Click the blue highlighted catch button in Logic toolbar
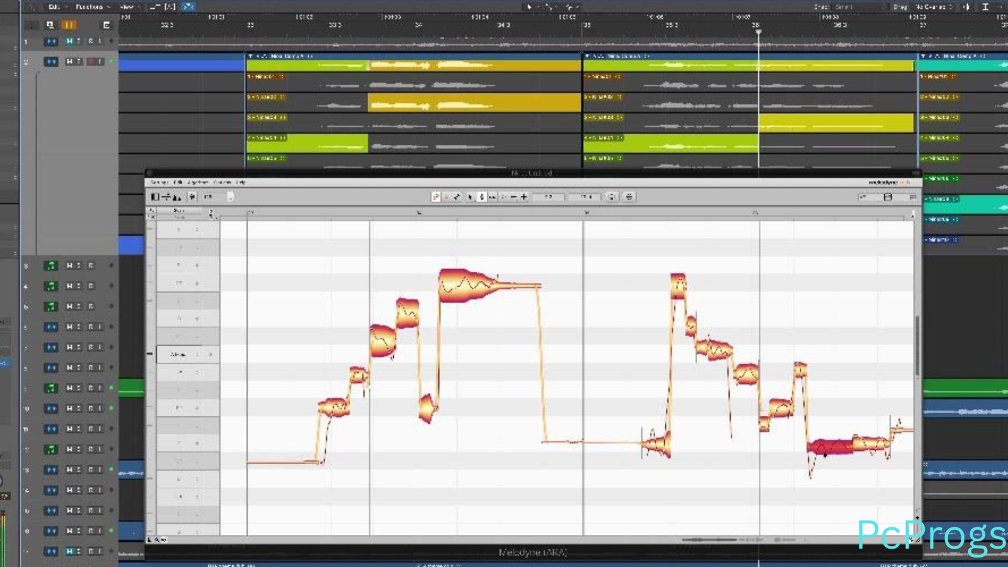The height and width of the screenshot is (567, 1008). (188, 6)
